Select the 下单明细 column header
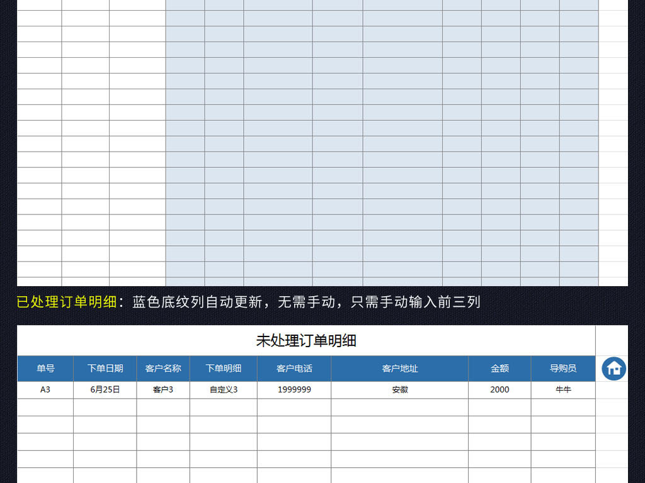The image size is (645, 483). [x=224, y=369]
